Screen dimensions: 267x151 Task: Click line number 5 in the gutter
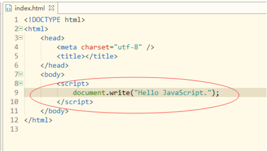pos(16,56)
